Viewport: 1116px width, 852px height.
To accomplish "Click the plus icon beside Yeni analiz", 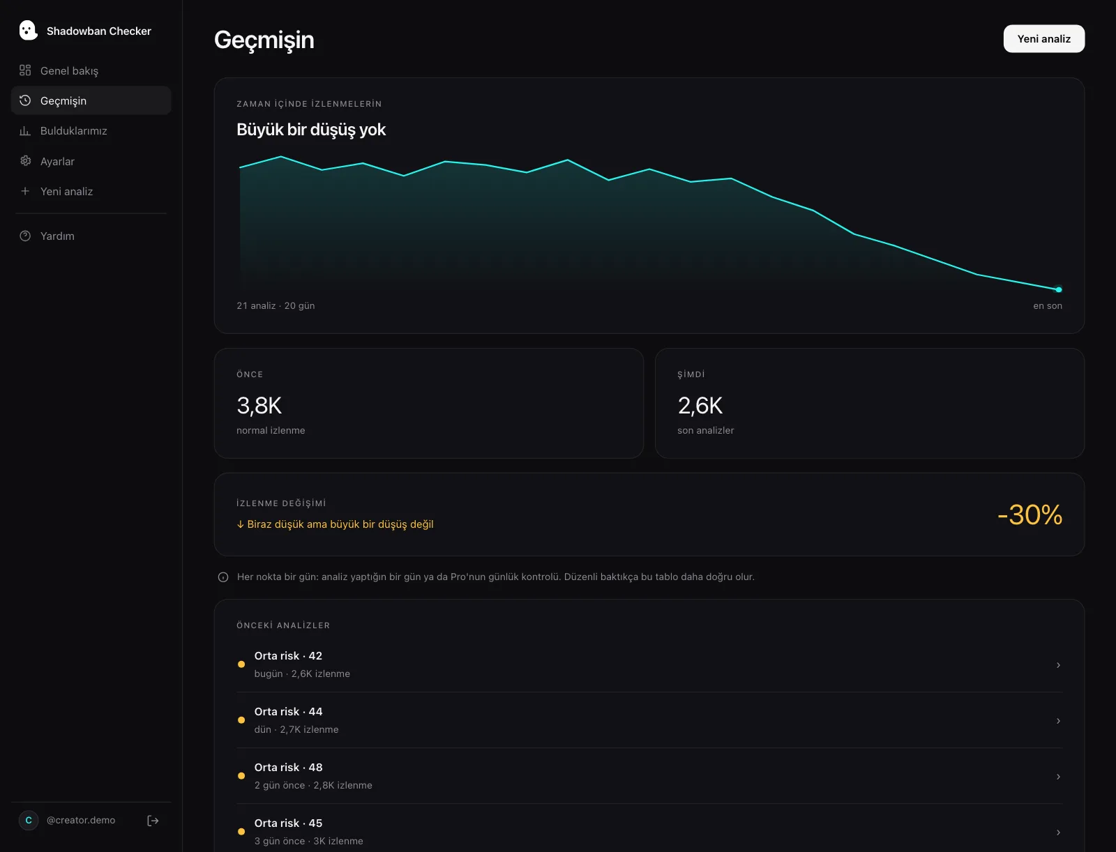I will pos(25,191).
